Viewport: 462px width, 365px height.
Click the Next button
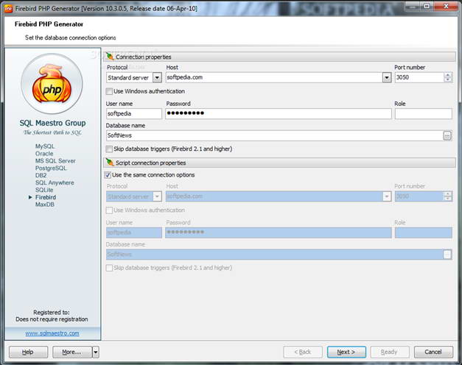click(x=346, y=352)
